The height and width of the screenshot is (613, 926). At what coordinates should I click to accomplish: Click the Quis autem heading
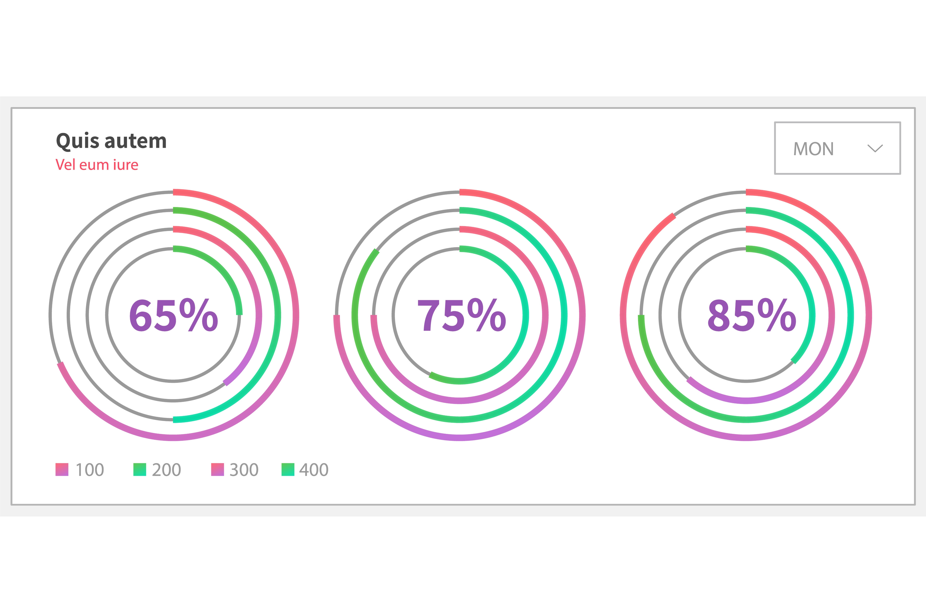tap(111, 141)
